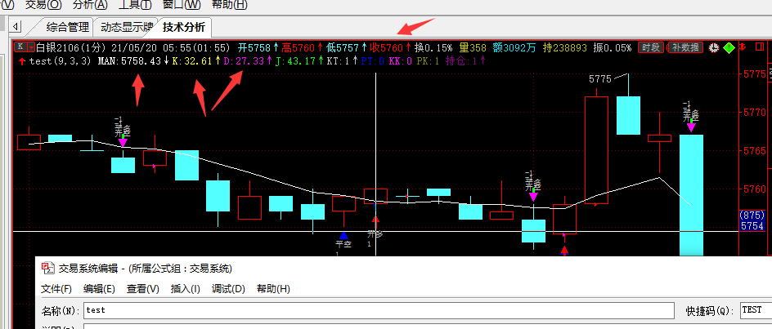Open 调试(D) menu in the editor window
772x329 pixels.
pyautogui.click(x=228, y=289)
